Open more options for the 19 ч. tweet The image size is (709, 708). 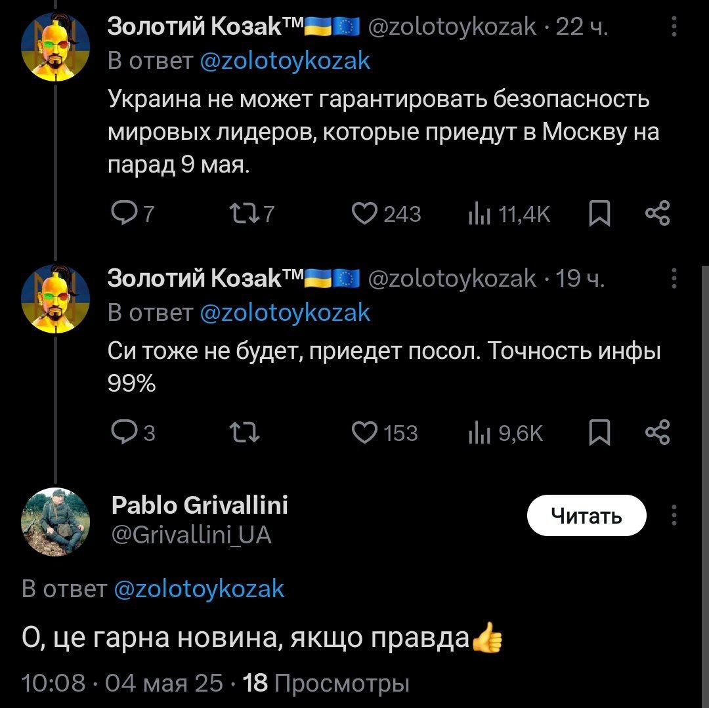tap(674, 280)
